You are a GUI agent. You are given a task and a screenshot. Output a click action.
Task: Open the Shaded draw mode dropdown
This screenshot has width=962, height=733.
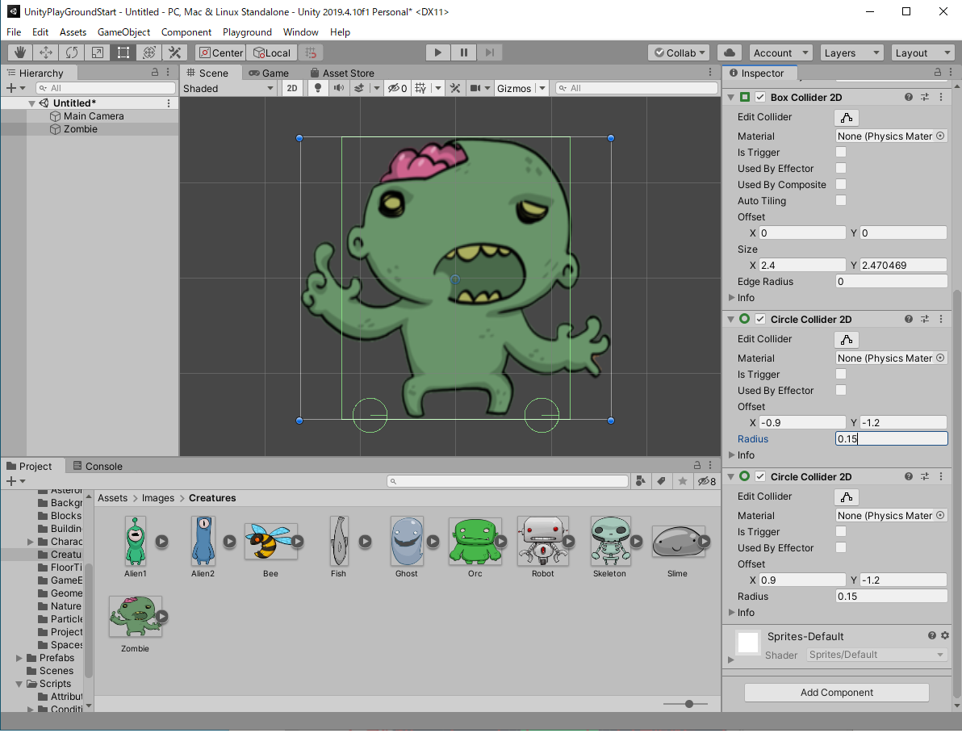click(228, 88)
